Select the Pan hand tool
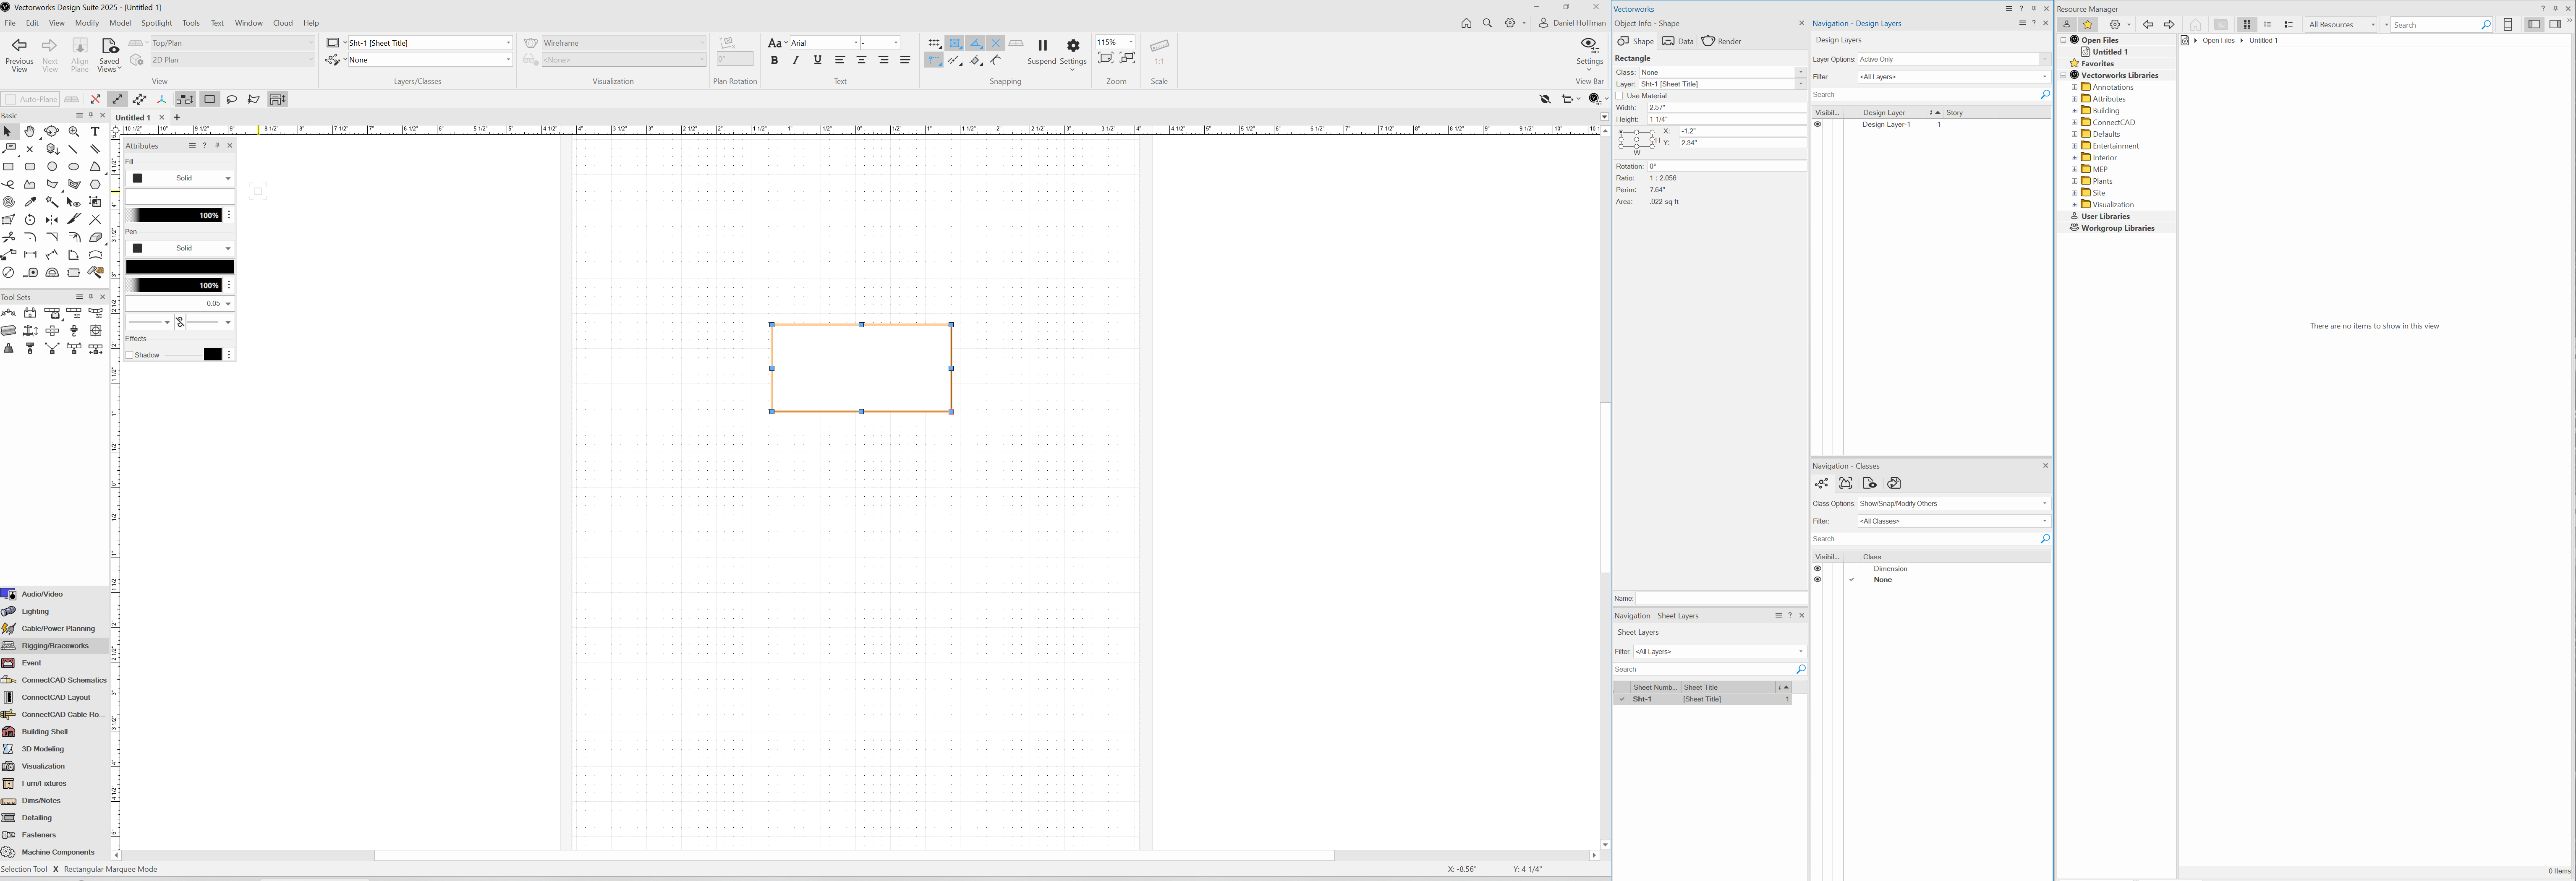The height and width of the screenshot is (881, 2576). (30, 131)
